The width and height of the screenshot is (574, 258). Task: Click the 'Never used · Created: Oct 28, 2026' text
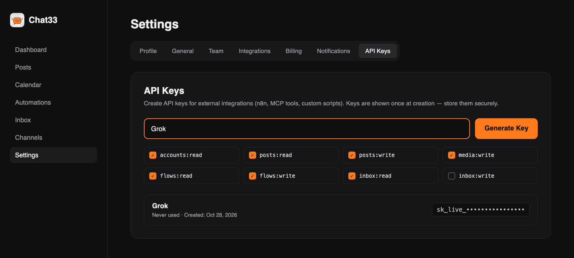click(x=194, y=215)
